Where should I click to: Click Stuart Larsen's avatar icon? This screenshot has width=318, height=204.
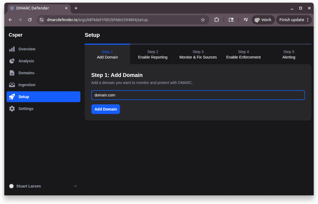click(x=11, y=186)
